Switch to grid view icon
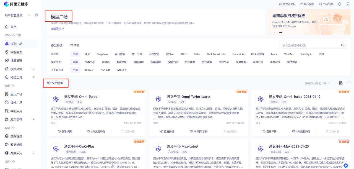 (x=341, y=83)
